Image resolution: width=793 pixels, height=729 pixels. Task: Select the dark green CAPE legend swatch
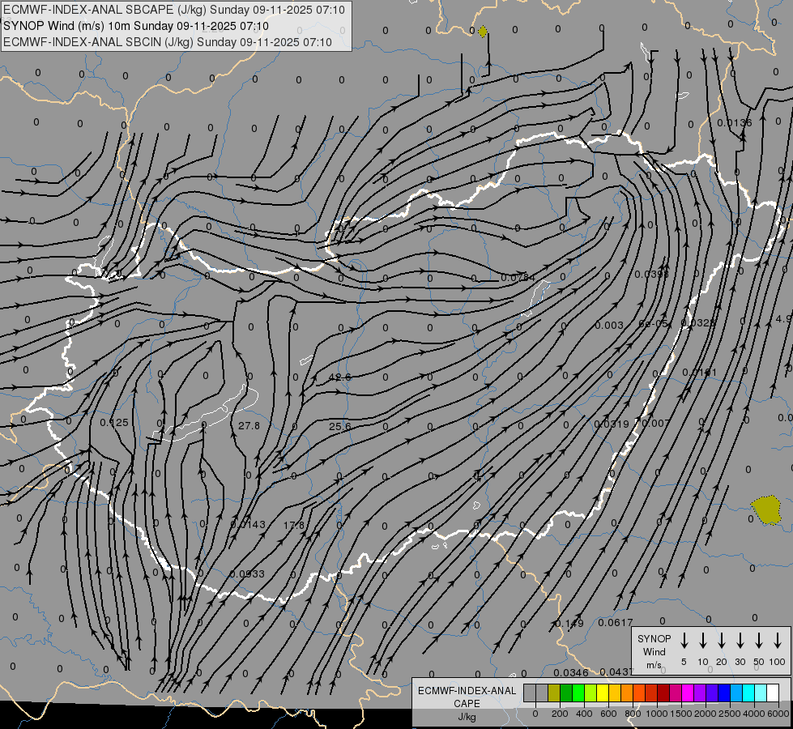tap(566, 693)
